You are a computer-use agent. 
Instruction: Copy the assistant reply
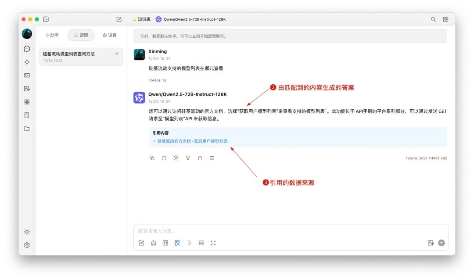[x=152, y=158]
